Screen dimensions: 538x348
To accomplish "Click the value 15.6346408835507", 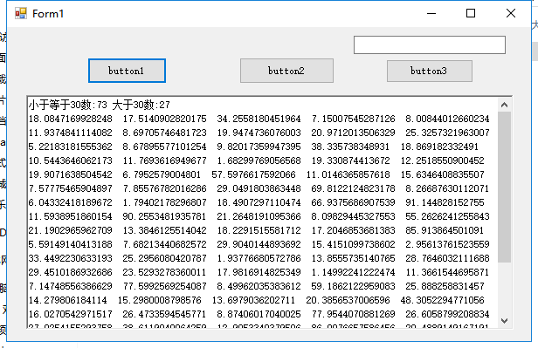I will click(x=443, y=174).
